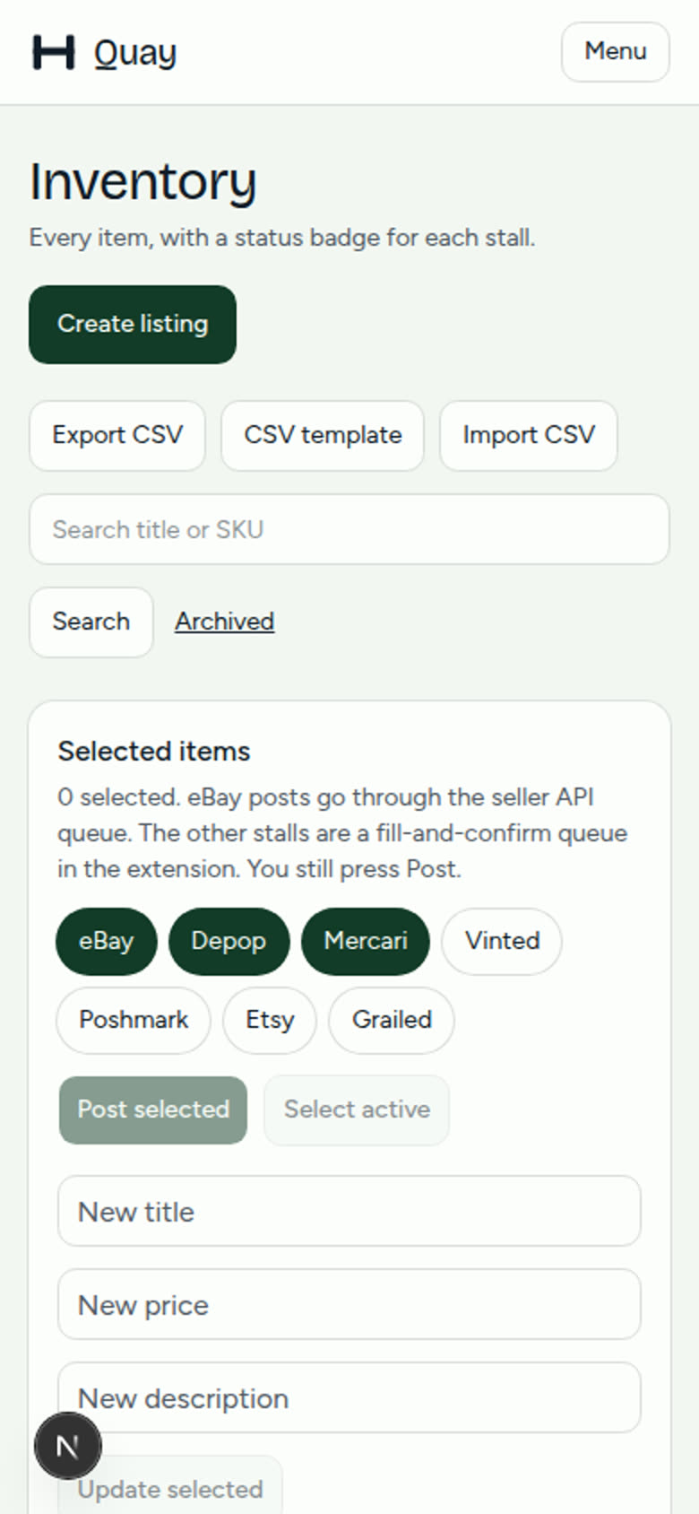Focus the Search title or SKU field
Viewport: 699px width, 1514px height.
click(x=349, y=529)
